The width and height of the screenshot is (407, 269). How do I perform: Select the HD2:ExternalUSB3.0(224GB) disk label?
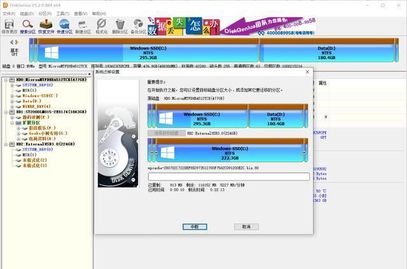pos(45,144)
